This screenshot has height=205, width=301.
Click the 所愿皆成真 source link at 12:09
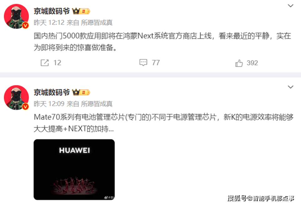(97, 104)
